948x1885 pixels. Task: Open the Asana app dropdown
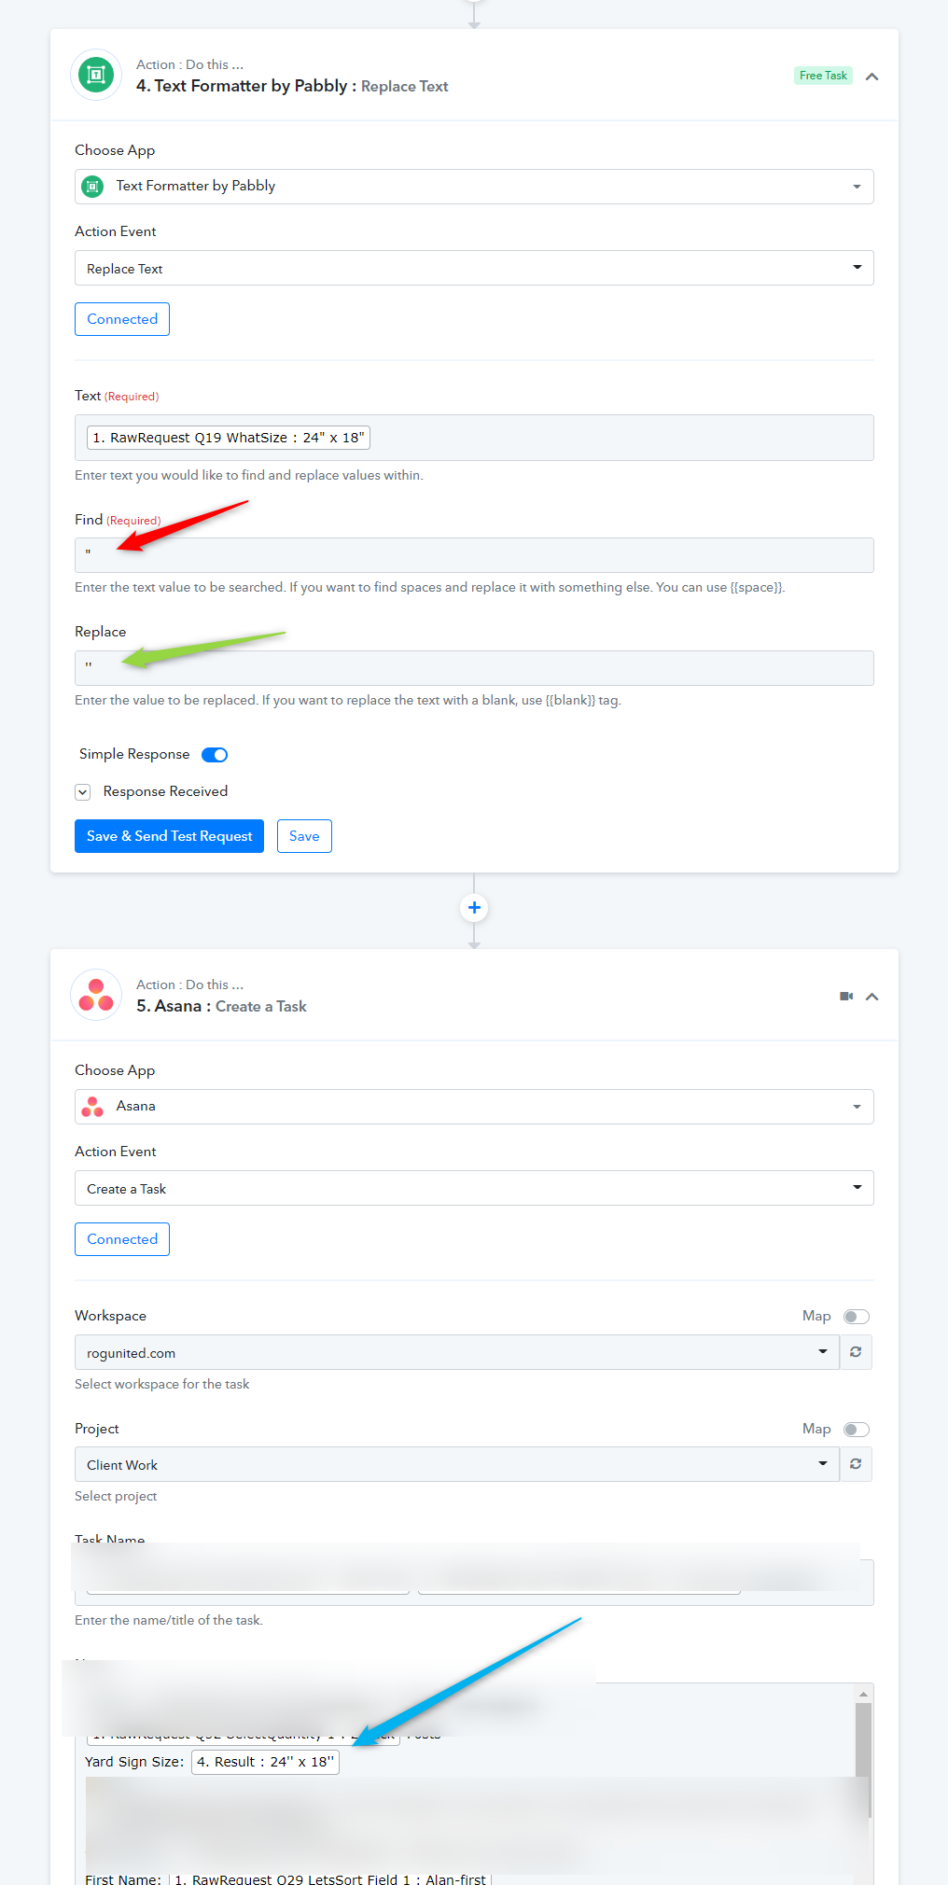click(474, 1107)
